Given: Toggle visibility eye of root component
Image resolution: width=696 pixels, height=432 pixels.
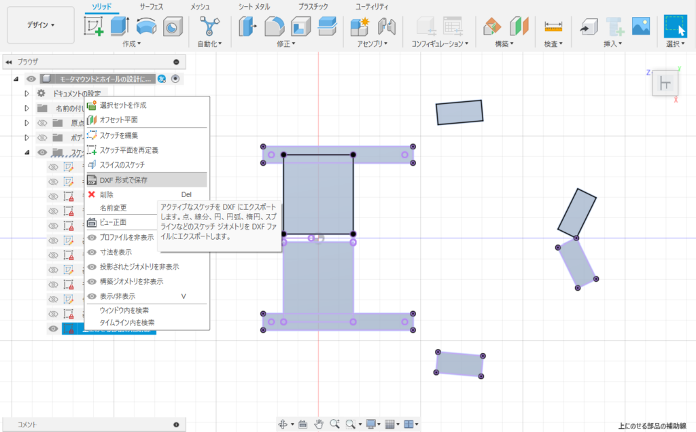Looking at the screenshot, I should pyautogui.click(x=31, y=79).
